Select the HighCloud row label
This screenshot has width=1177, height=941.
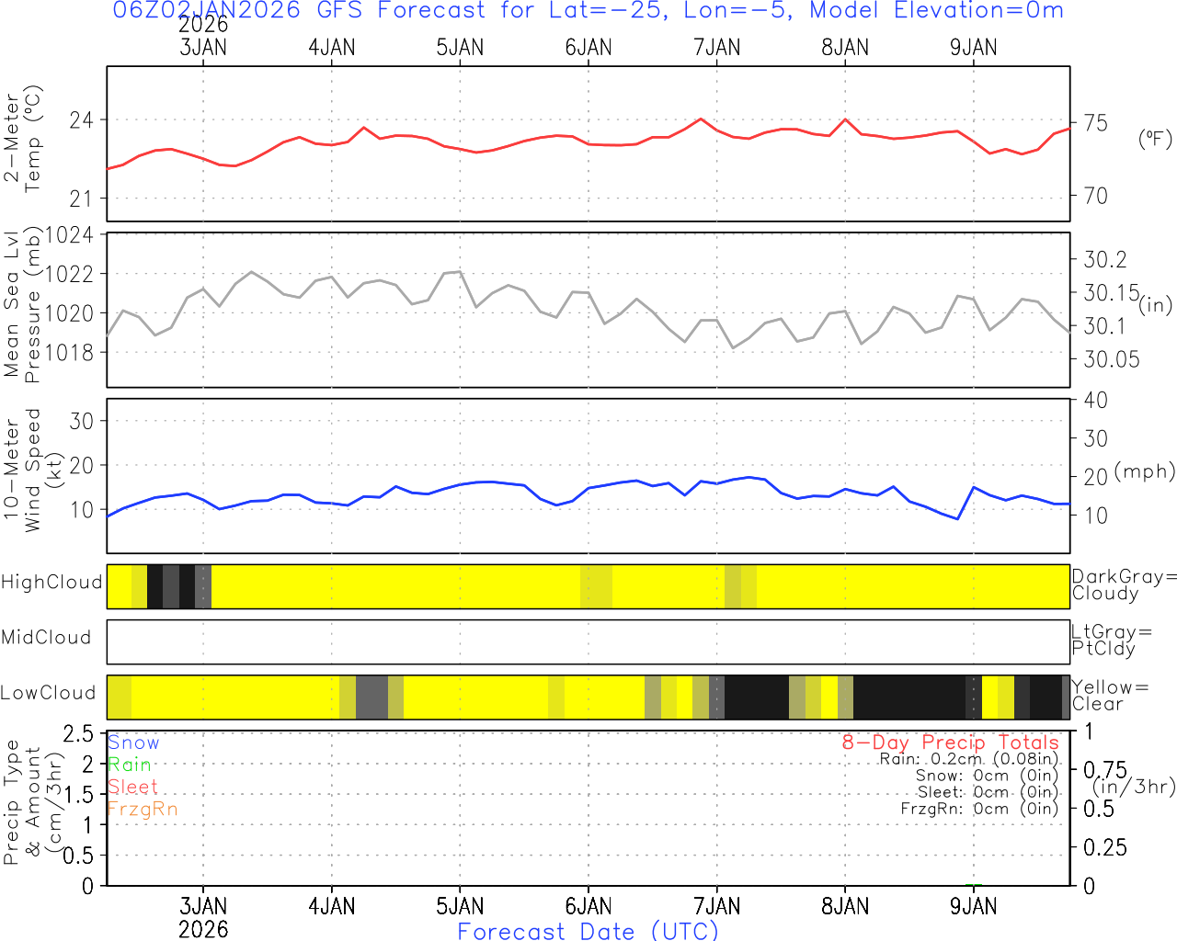[51, 583]
